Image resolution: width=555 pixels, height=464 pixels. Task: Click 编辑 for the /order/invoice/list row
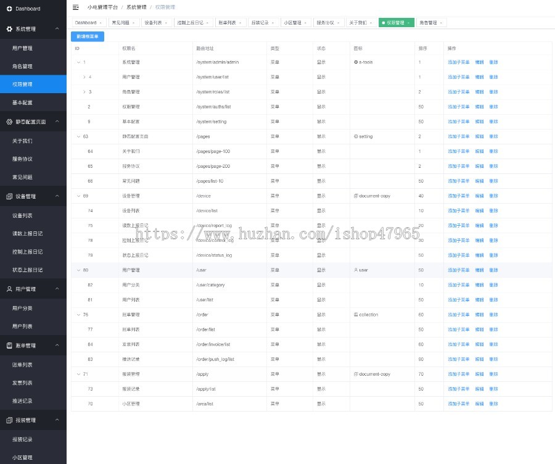479,344
